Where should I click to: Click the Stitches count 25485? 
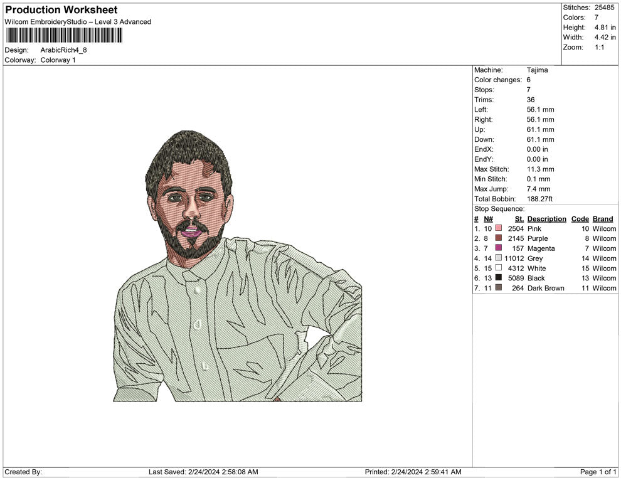click(x=604, y=8)
